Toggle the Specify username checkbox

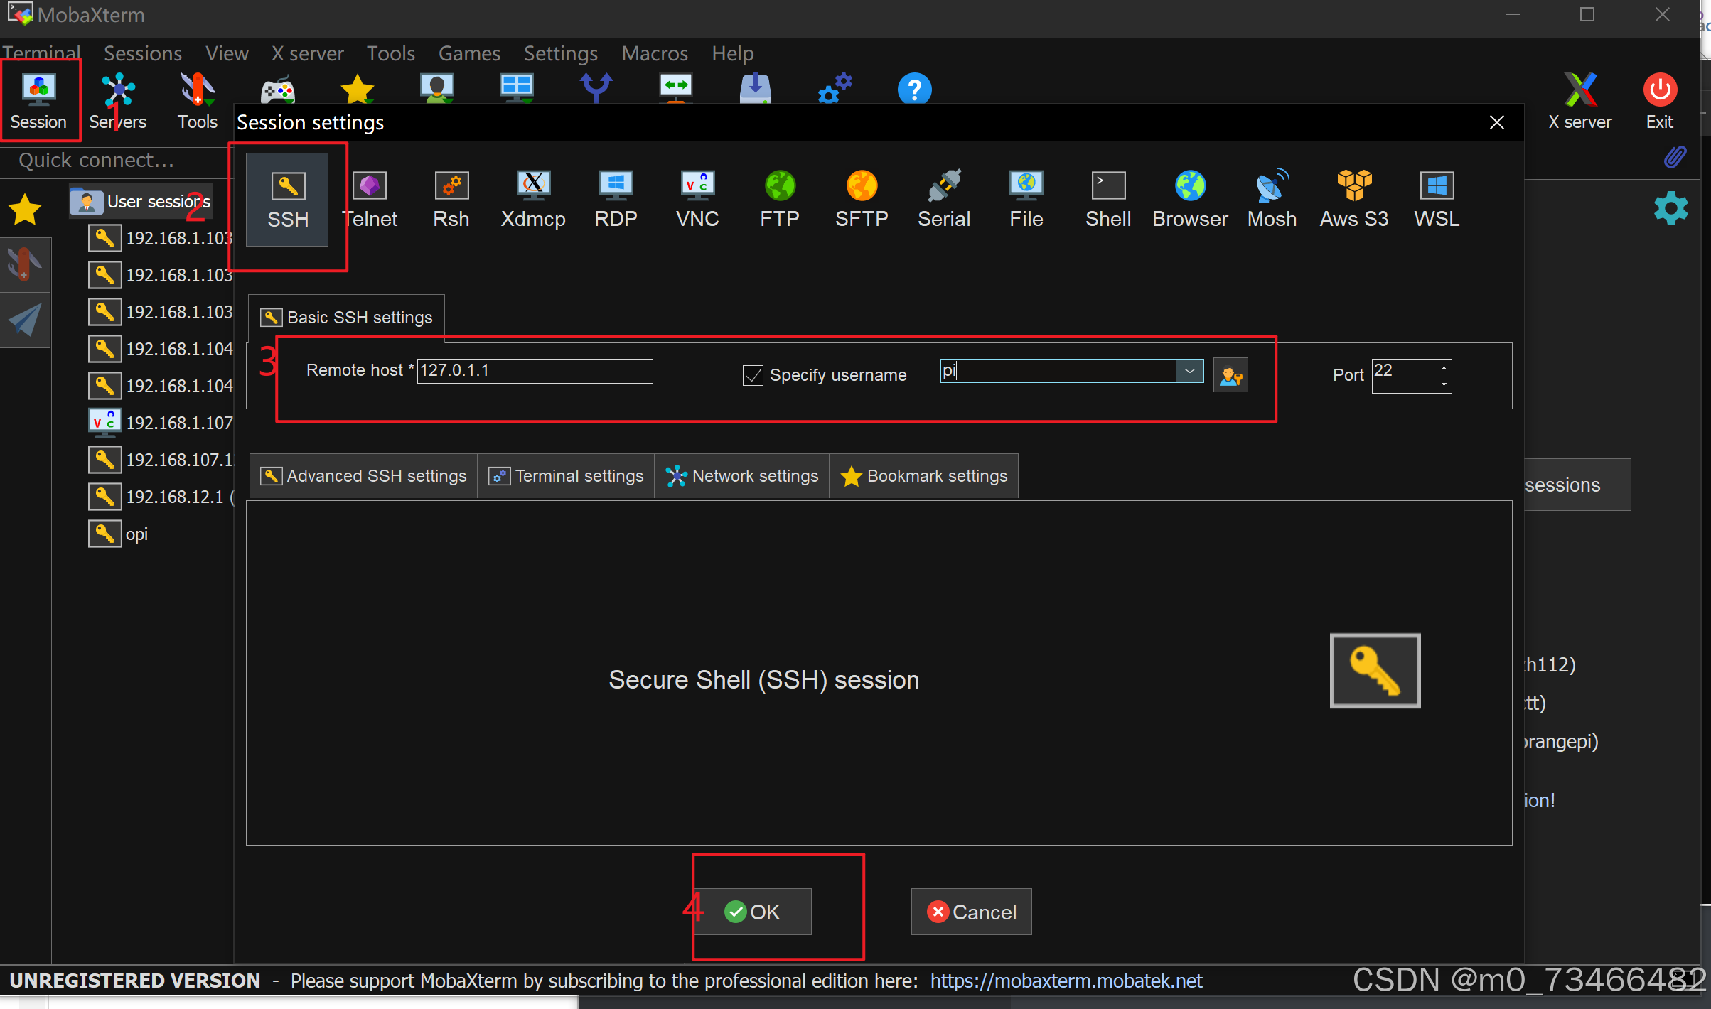click(752, 375)
